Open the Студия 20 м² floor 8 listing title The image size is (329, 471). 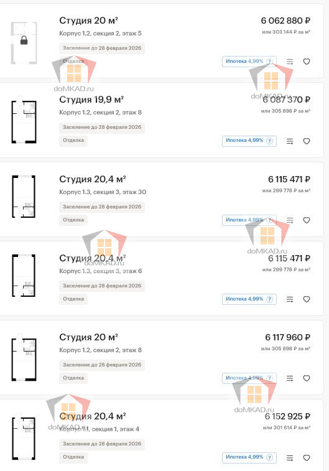click(x=88, y=337)
